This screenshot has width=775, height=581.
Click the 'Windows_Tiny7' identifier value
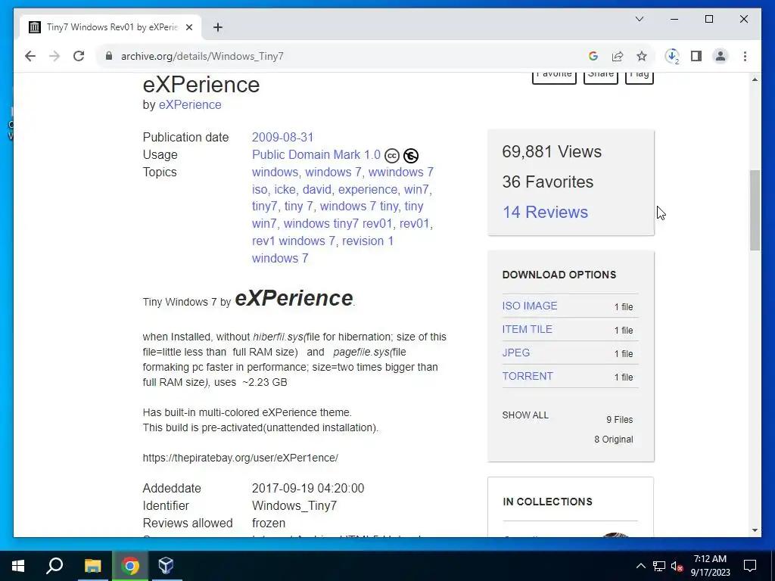[294, 506]
